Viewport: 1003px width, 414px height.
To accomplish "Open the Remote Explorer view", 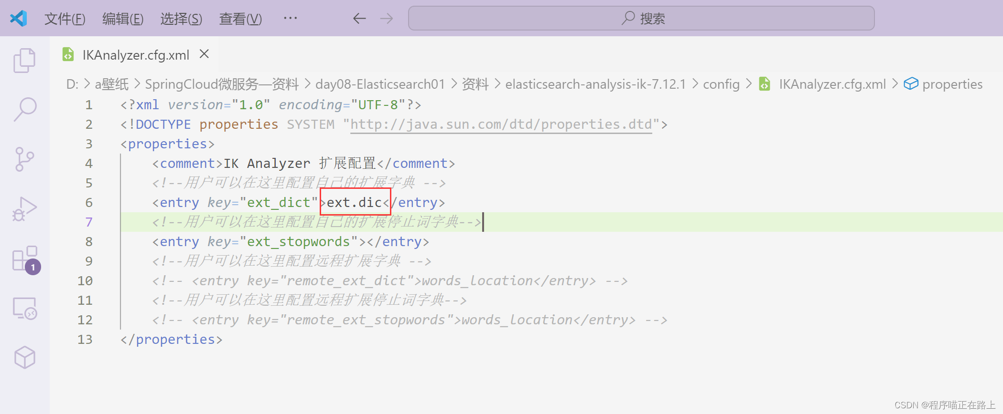I will point(24,309).
